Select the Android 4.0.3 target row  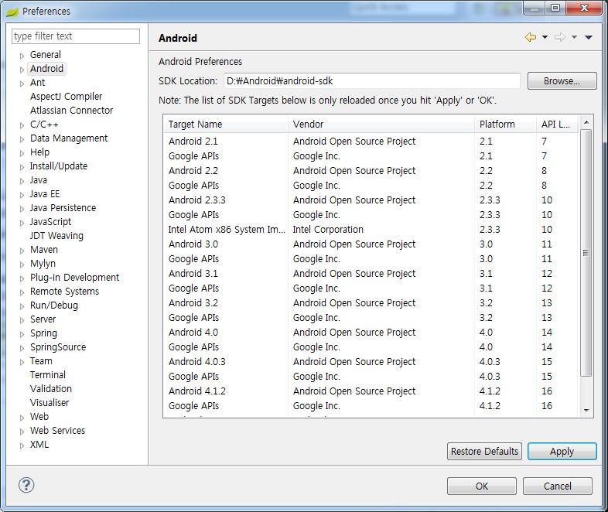[x=371, y=362]
